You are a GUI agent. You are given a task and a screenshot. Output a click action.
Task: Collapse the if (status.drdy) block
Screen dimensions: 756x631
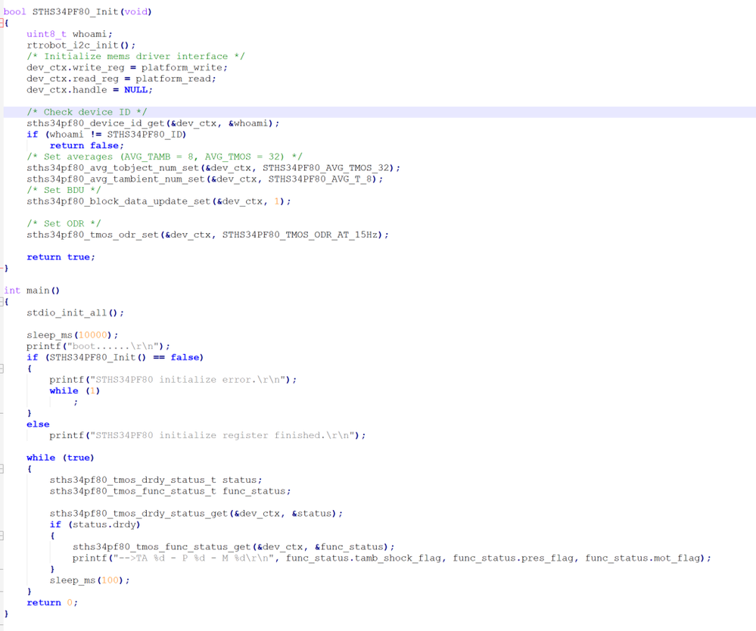[3, 536]
